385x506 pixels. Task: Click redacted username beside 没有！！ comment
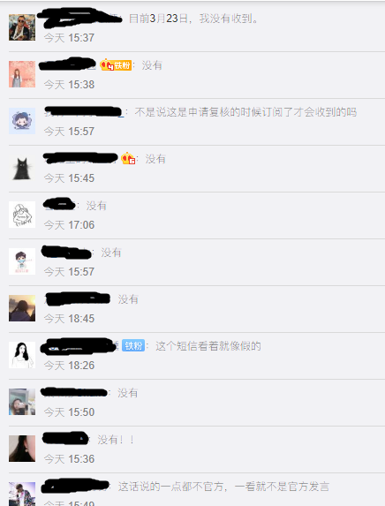coord(65,438)
